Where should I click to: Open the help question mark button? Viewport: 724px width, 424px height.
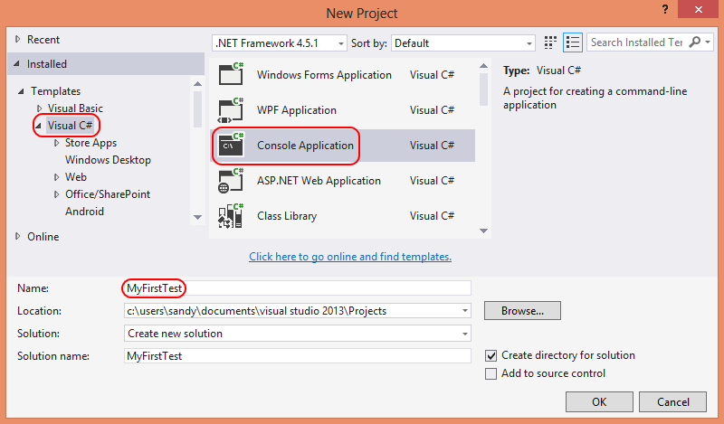tap(665, 9)
